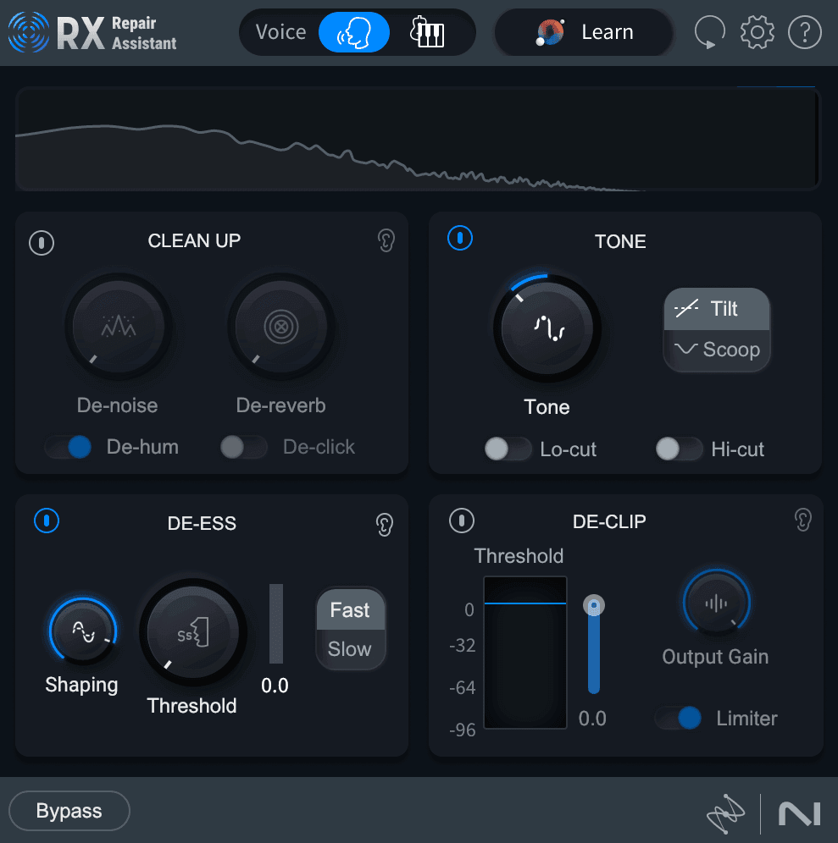Enable Hi-cut switch
This screenshot has width=838, height=843.
coord(679,449)
